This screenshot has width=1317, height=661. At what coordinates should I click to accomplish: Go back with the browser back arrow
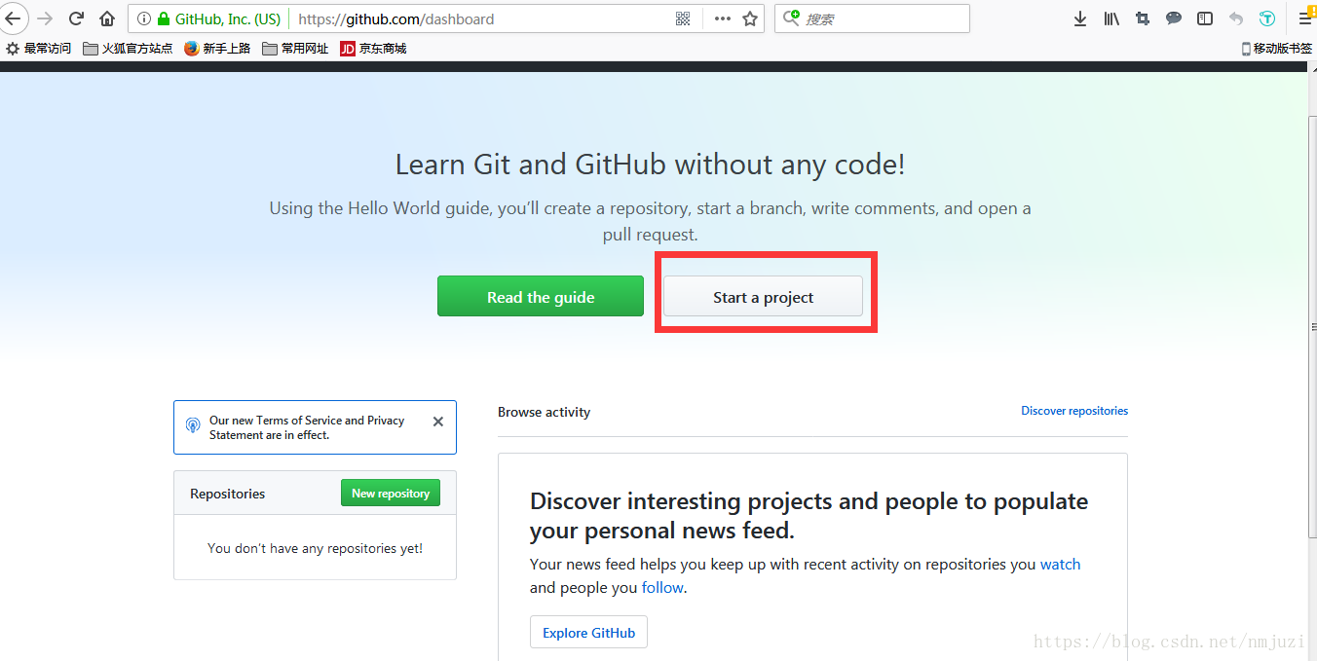(x=12, y=18)
